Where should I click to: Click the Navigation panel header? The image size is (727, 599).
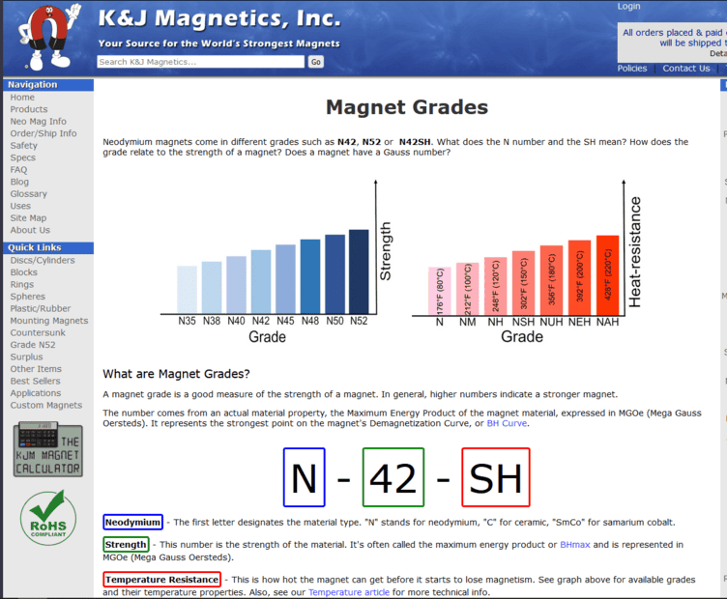(48, 84)
